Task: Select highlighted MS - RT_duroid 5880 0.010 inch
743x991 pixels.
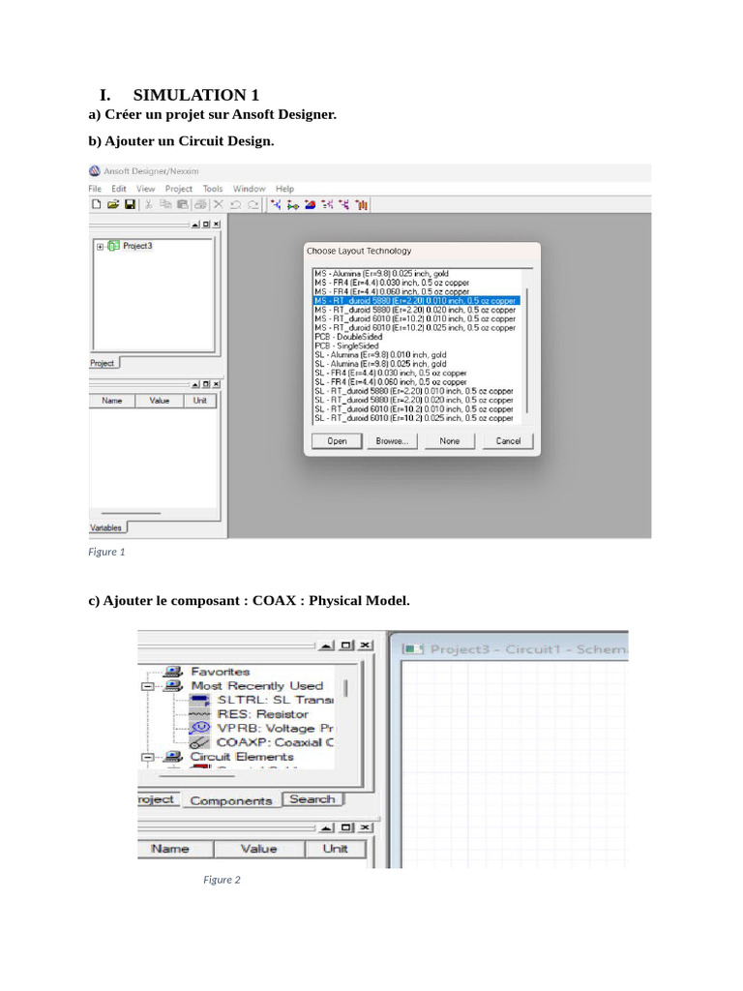Action: (416, 301)
